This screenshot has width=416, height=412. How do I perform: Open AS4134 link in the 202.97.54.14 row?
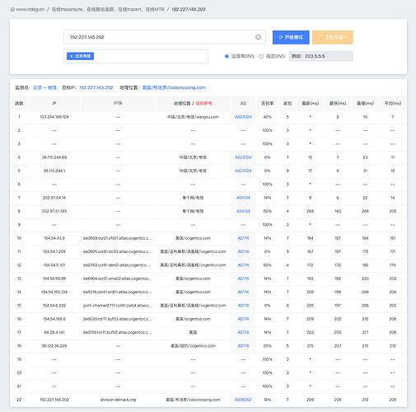pyautogui.click(x=243, y=198)
